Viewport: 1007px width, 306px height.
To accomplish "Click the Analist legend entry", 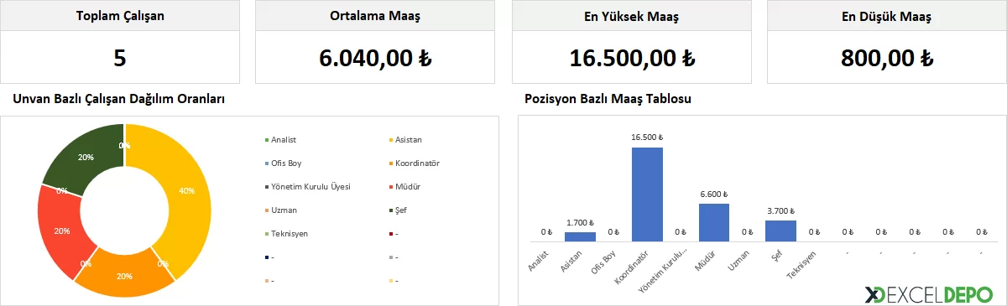I will 280,139.
